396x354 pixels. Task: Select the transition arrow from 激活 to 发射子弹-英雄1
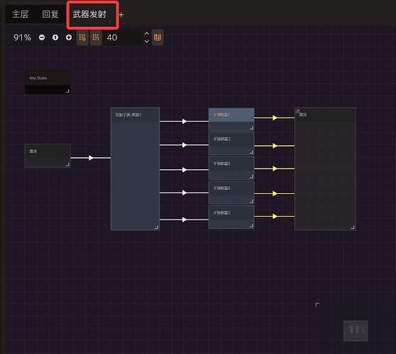tap(91, 158)
